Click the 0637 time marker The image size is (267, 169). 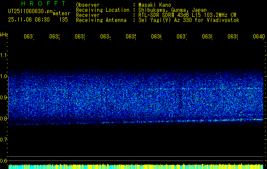point(182,37)
